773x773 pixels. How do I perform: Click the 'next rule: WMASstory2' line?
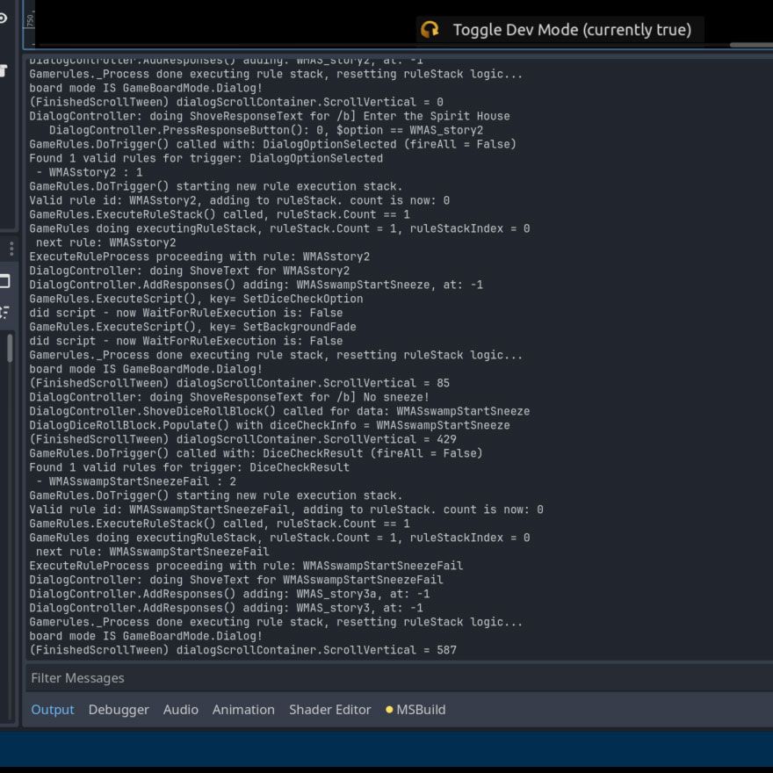click(105, 242)
